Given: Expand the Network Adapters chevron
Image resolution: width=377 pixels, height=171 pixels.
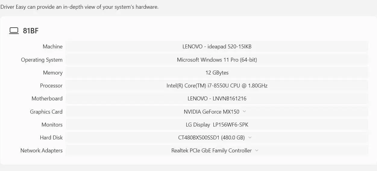Looking at the screenshot, I should (x=257, y=151).
